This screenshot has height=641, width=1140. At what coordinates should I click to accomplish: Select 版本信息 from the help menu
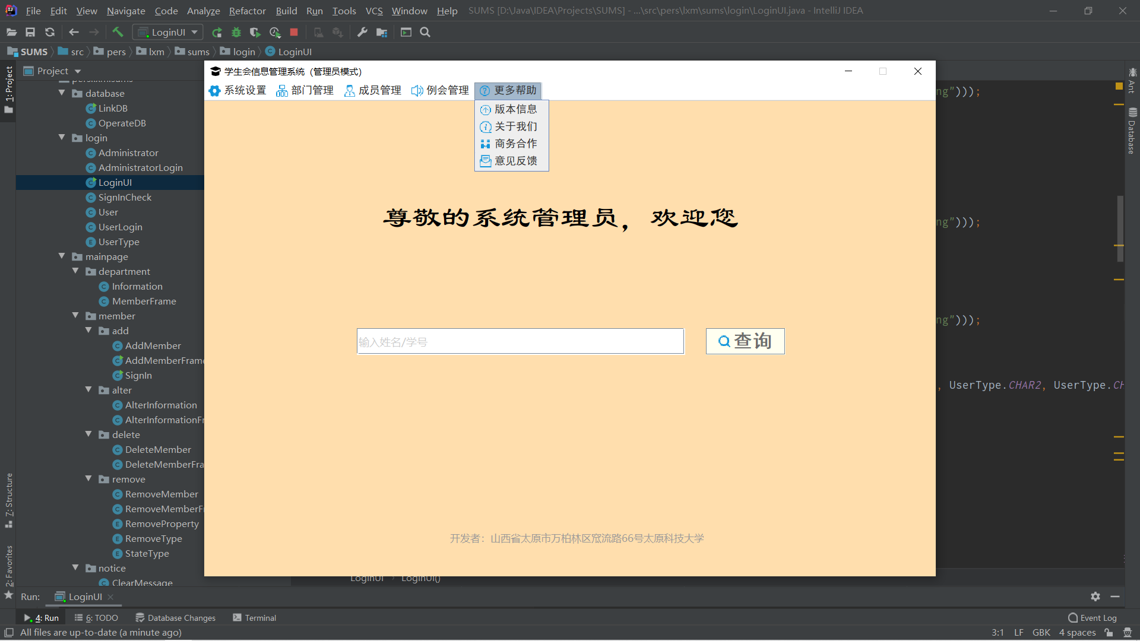tap(515, 109)
